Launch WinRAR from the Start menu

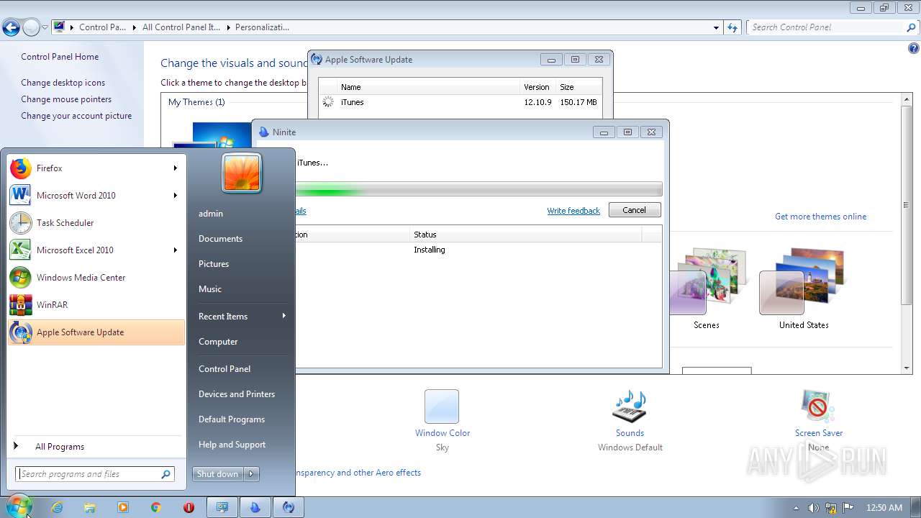click(x=96, y=305)
